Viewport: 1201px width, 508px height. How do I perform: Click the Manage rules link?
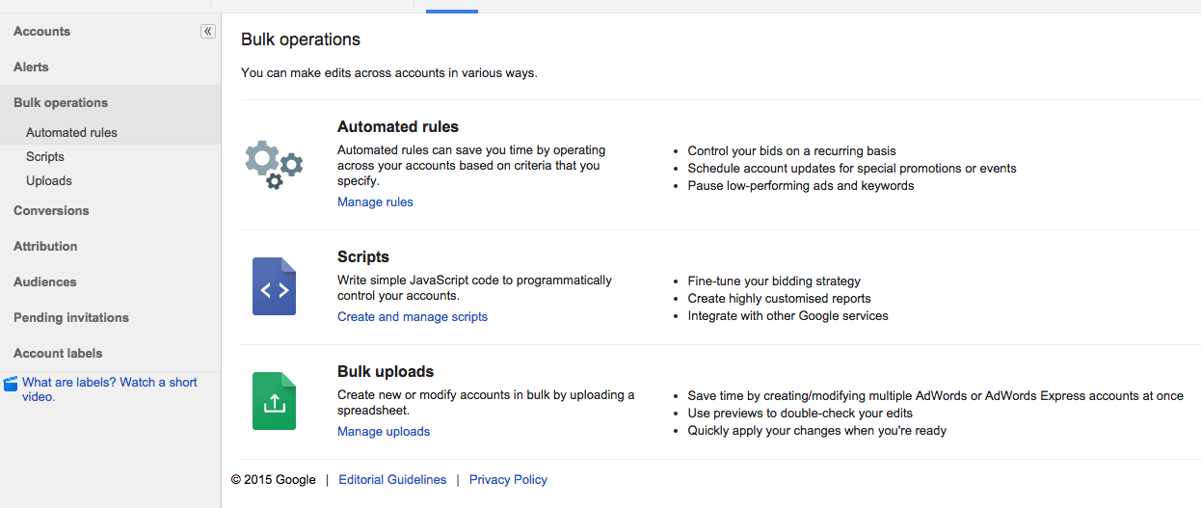(x=375, y=201)
